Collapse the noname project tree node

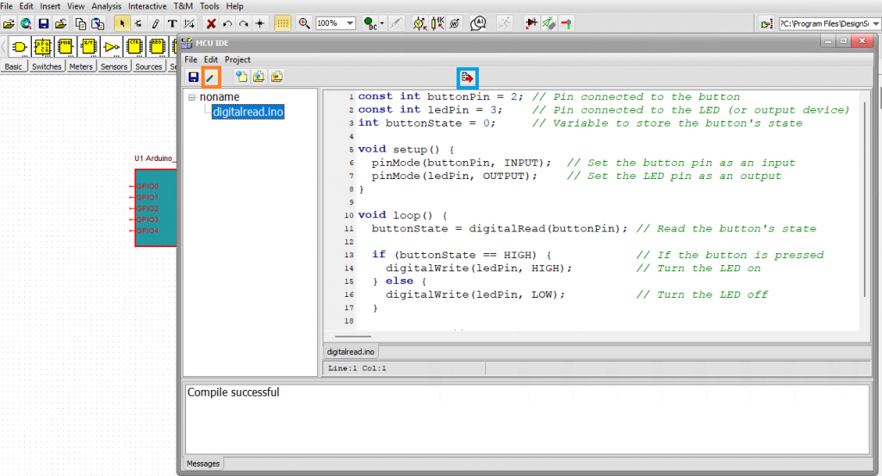click(192, 97)
